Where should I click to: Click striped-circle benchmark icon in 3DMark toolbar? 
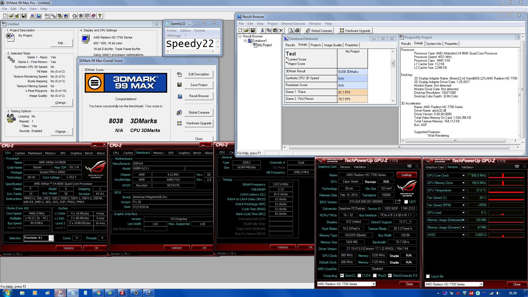click(x=81, y=16)
